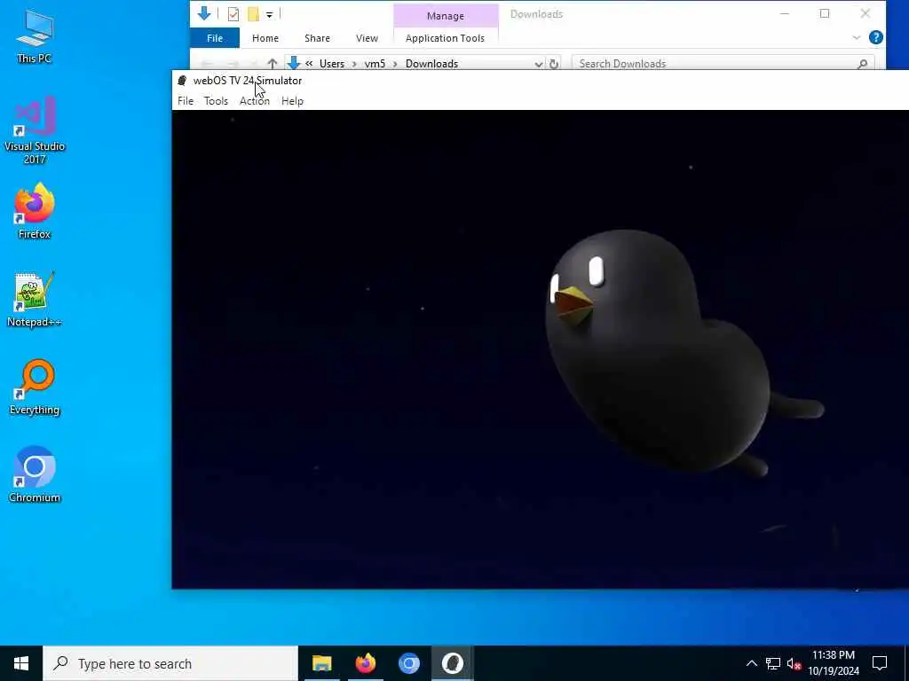Open the Action Center notifications icon

880,663
